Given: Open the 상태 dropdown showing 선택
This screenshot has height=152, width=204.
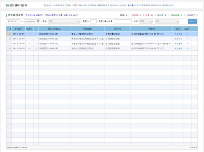Looking at the screenshot, I should 146,21.
